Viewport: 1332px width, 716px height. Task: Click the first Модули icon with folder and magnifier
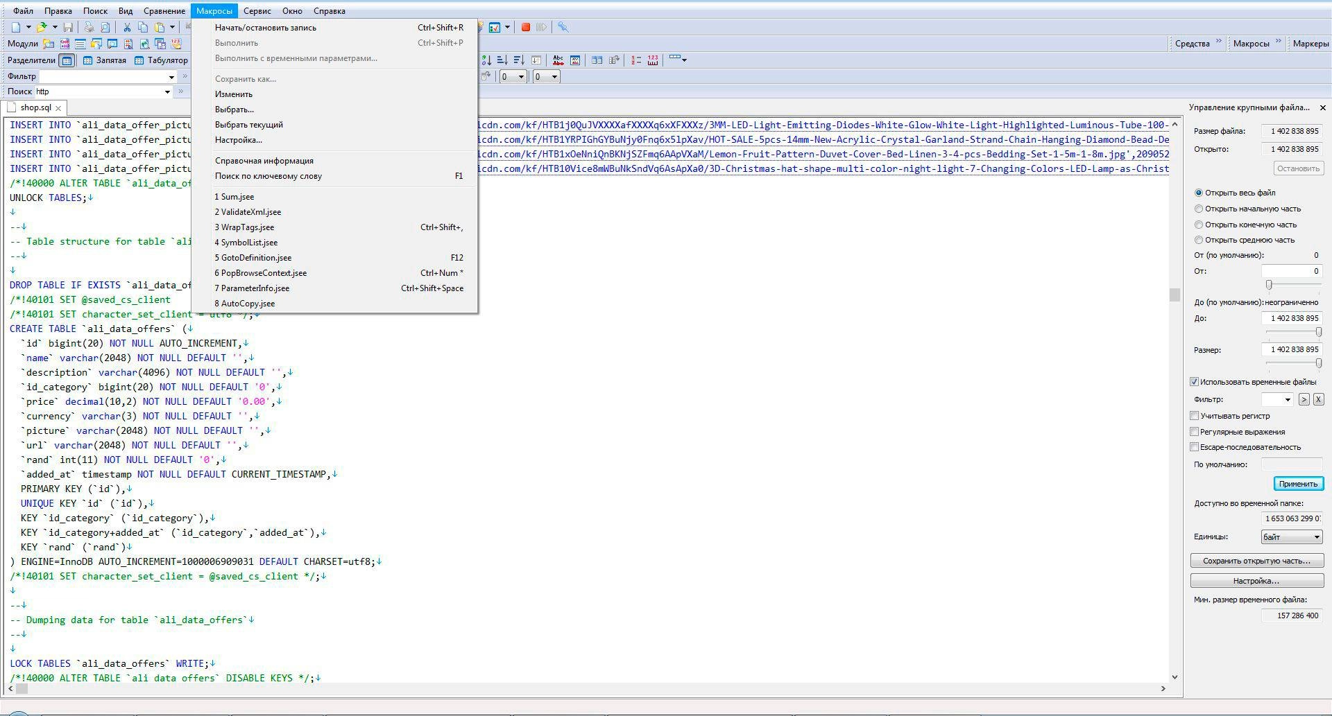coord(49,44)
